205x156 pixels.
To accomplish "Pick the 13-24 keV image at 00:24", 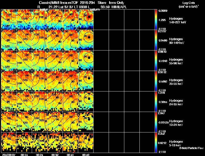I will pyautogui.click(x=40, y=122).
